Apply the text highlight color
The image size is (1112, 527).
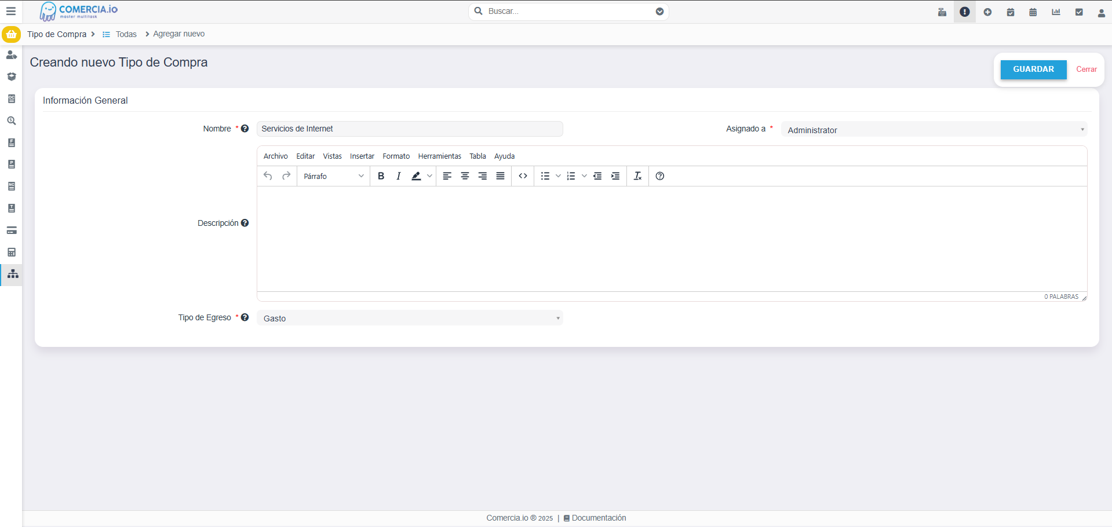416,176
